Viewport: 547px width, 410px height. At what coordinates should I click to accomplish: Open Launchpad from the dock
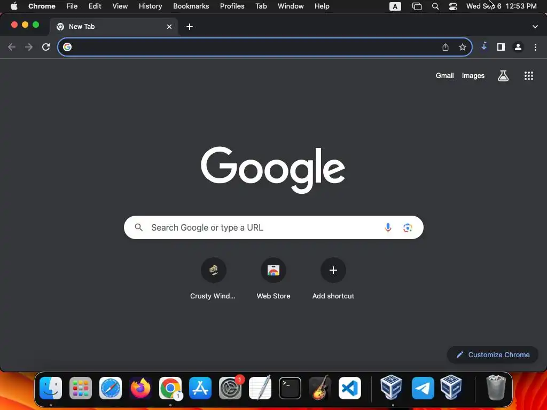pyautogui.click(x=81, y=388)
